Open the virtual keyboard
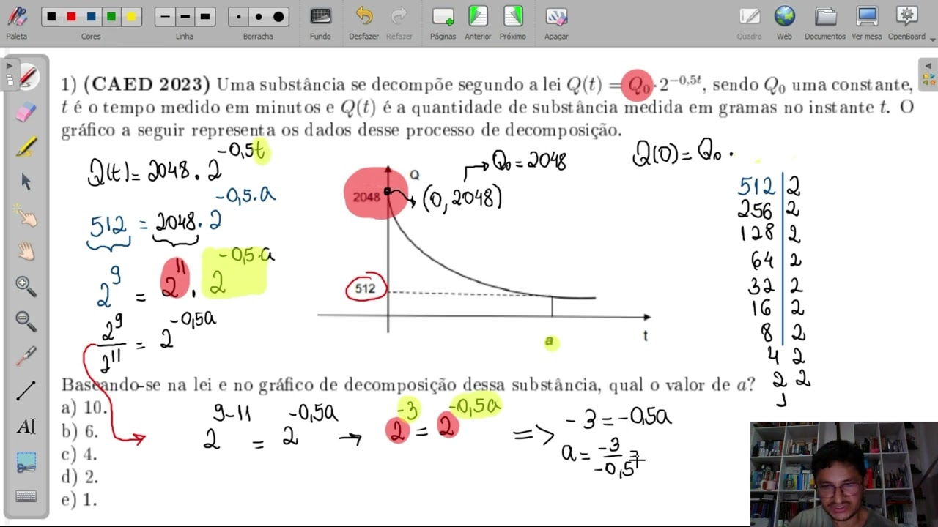The width and height of the screenshot is (938, 527). tap(26, 496)
